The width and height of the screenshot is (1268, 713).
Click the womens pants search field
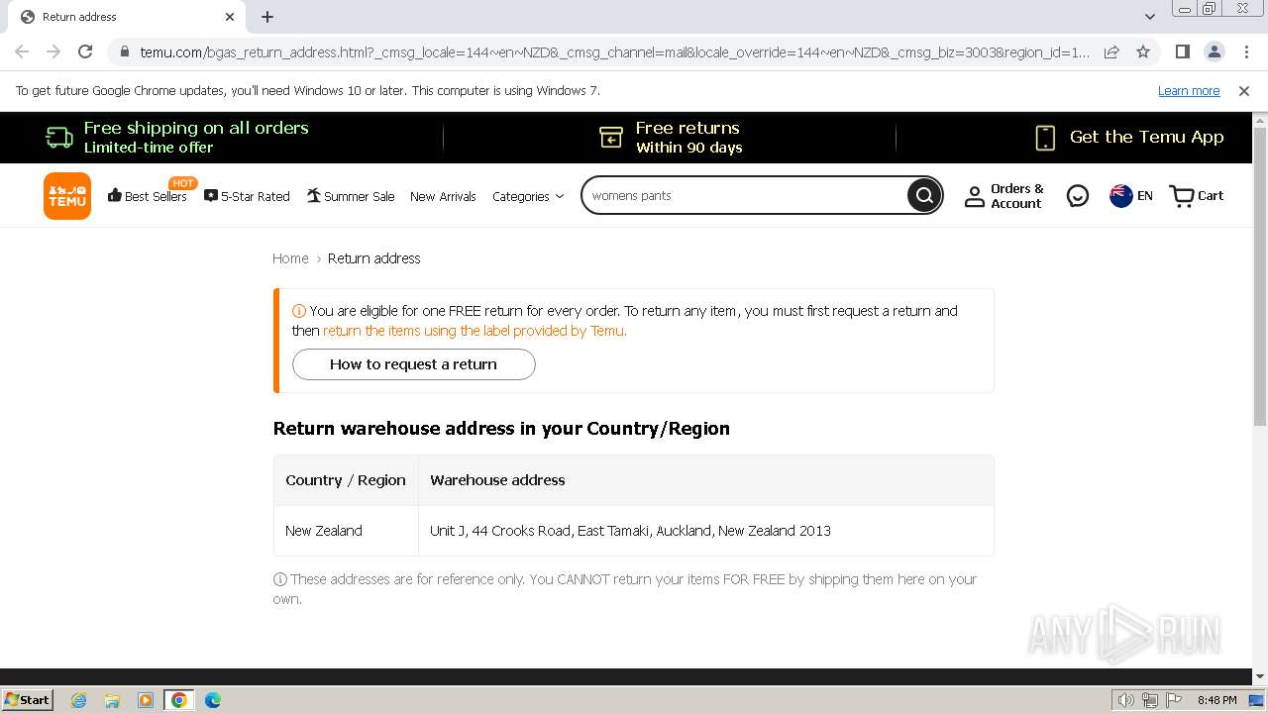(745, 196)
